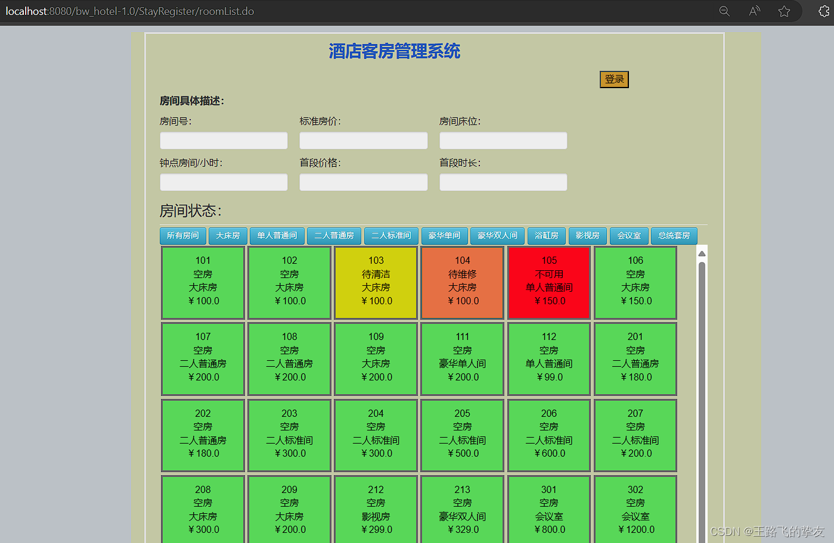834x543 pixels.
Task: Select the 浴缸房 room category filter
Action: pyautogui.click(x=546, y=236)
